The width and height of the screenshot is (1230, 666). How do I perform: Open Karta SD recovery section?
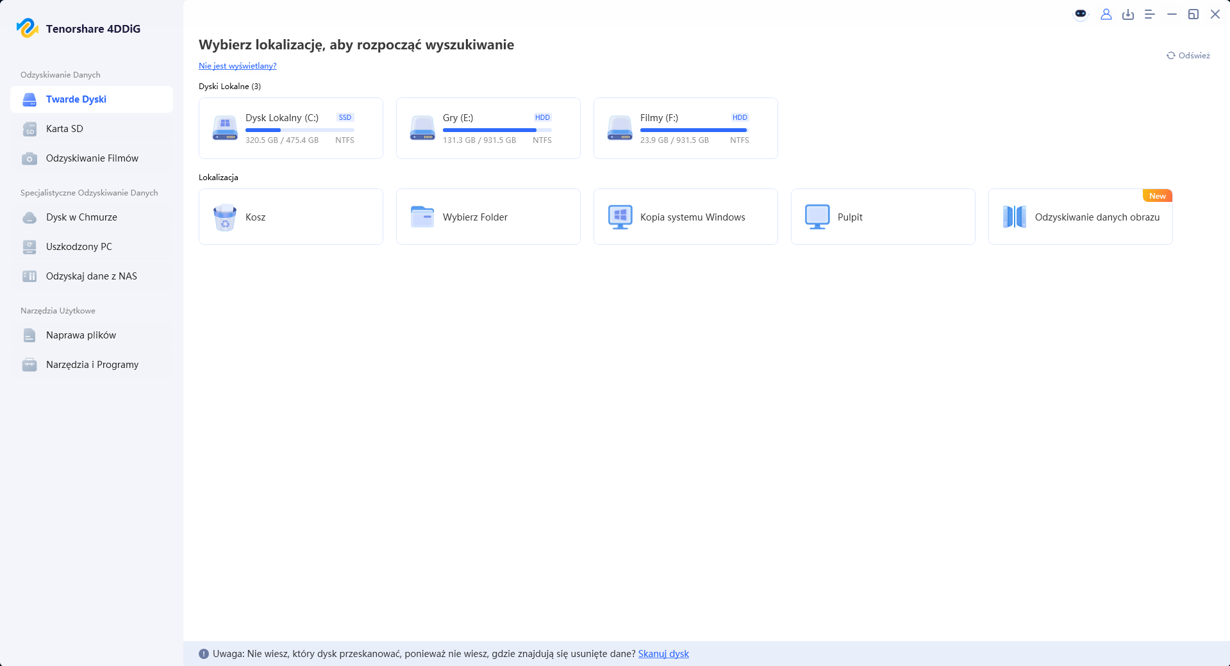click(x=92, y=129)
